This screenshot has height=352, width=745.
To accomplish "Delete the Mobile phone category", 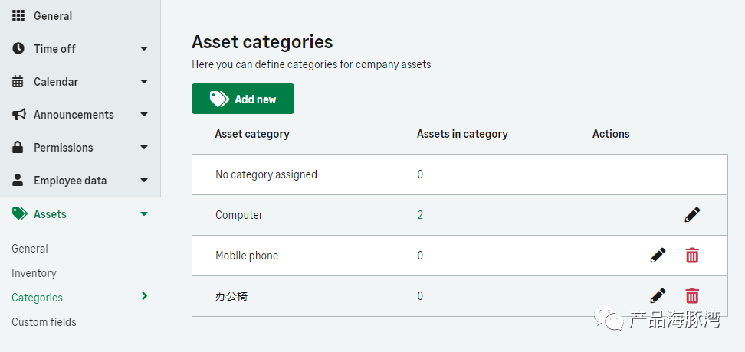I will tap(692, 256).
